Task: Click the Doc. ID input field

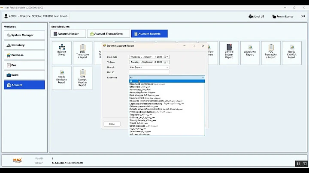Action: point(149,72)
